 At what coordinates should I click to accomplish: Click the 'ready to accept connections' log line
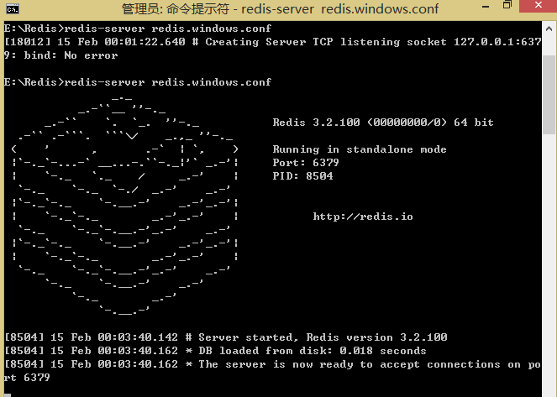click(269, 364)
